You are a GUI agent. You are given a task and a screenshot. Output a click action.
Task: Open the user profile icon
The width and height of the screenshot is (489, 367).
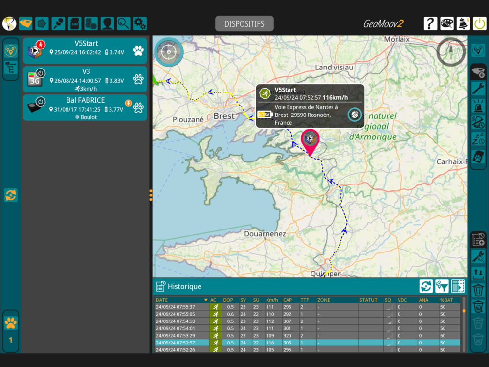tap(107, 23)
